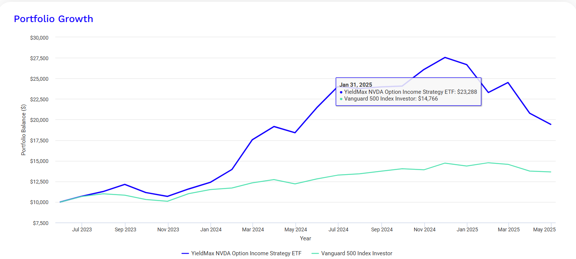
Task: Select the Portfolio Growth heading
Action: pos(53,19)
